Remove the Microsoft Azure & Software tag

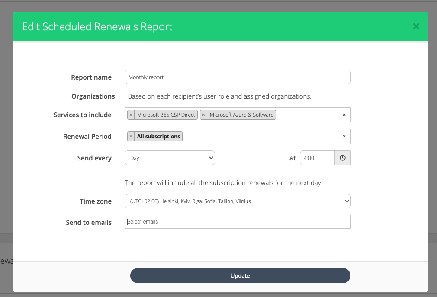point(203,115)
